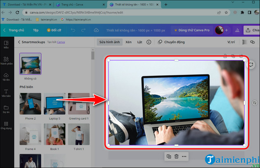Viewport: 260px width, 168px height.
Task: Click the undo arrow in header
Action: coord(73,30)
